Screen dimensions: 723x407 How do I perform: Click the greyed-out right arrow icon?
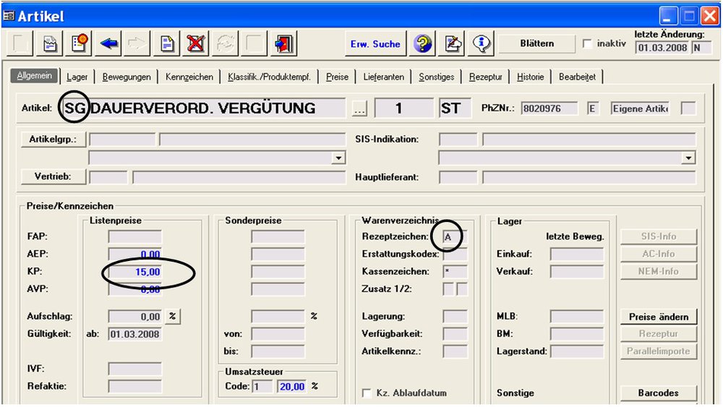coord(137,44)
